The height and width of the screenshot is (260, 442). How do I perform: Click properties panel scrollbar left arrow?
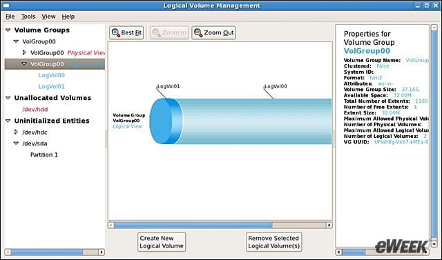pos(339,252)
